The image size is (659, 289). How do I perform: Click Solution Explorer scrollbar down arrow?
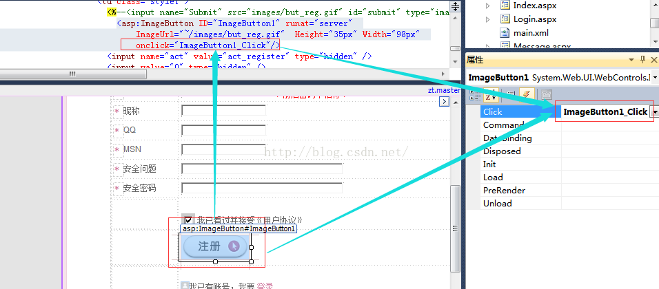click(655, 41)
